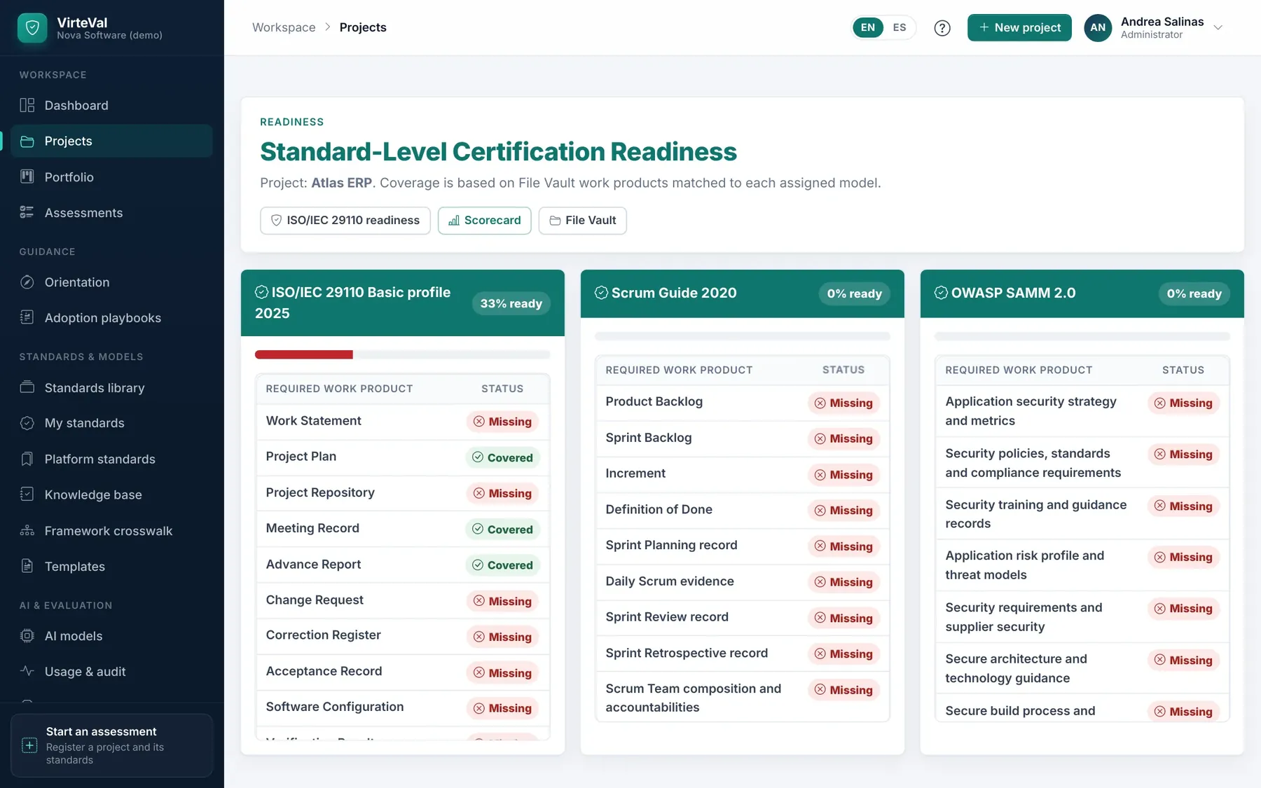This screenshot has width=1261, height=788.
Task: Open Assessments from the sidebar
Action: click(x=112, y=212)
